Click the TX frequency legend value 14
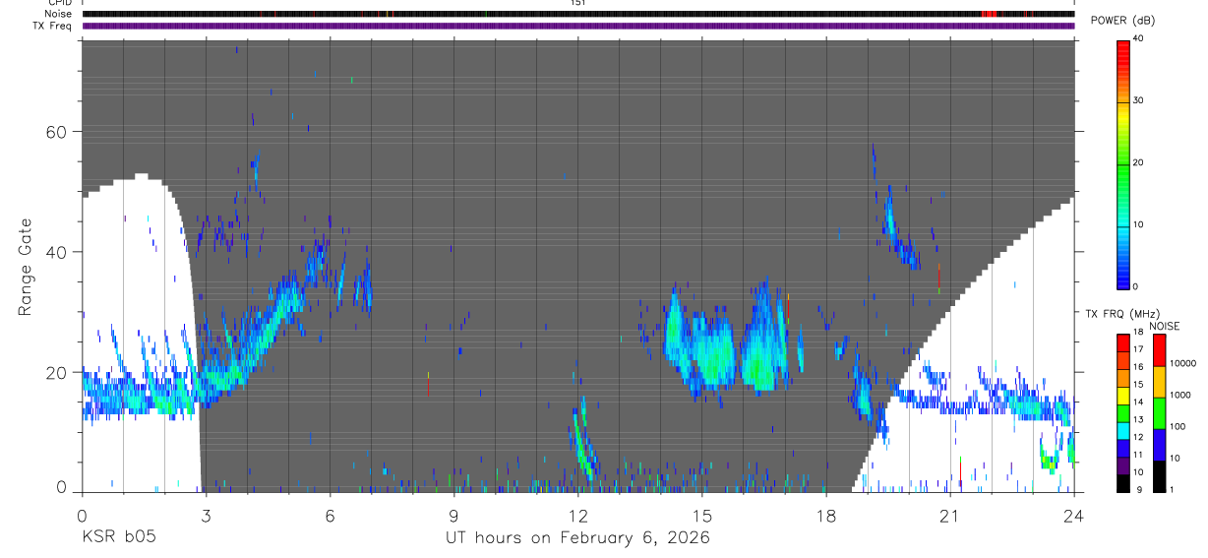The height and width of the screenshot is (558, 1208). [1137, 402]
